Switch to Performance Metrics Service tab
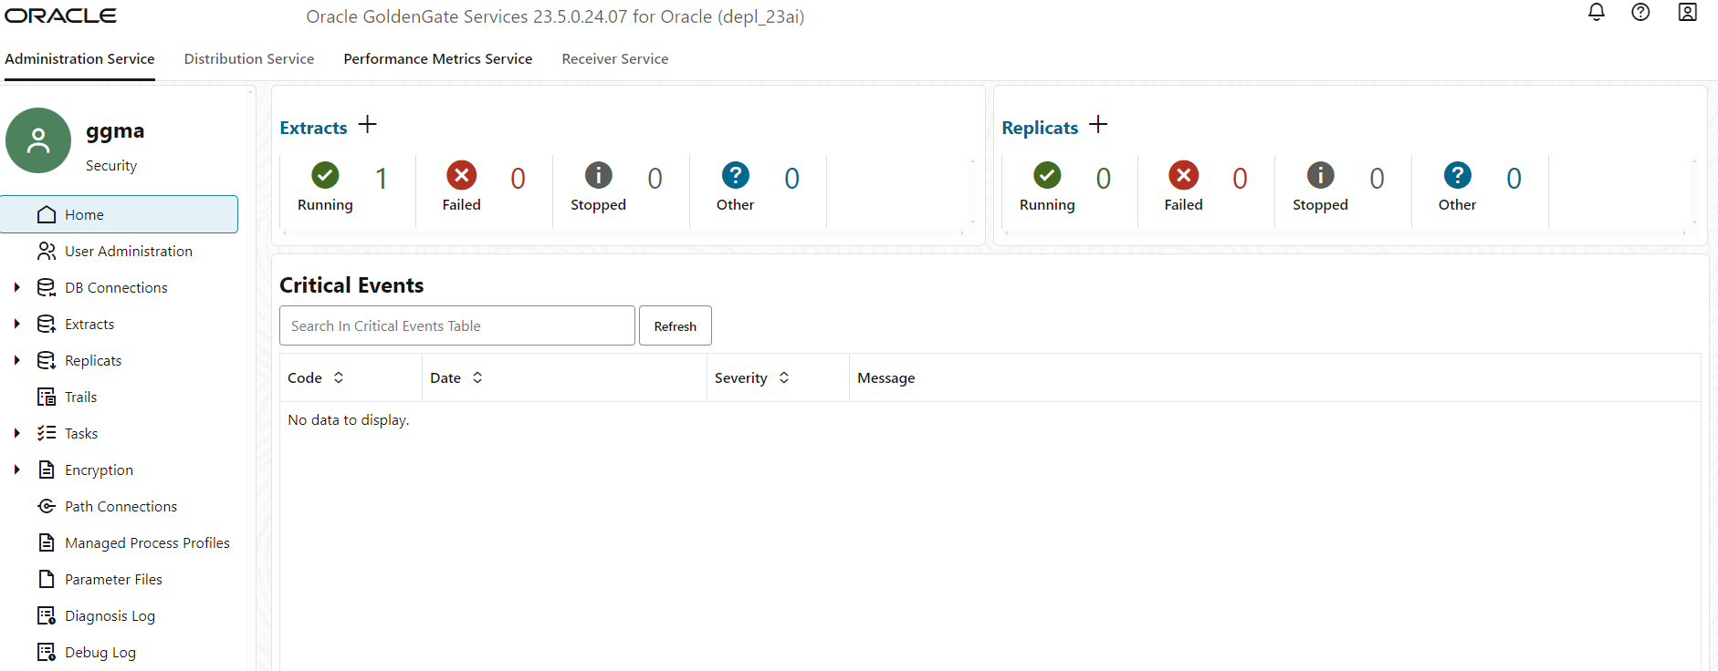 [x=438, y=58]
